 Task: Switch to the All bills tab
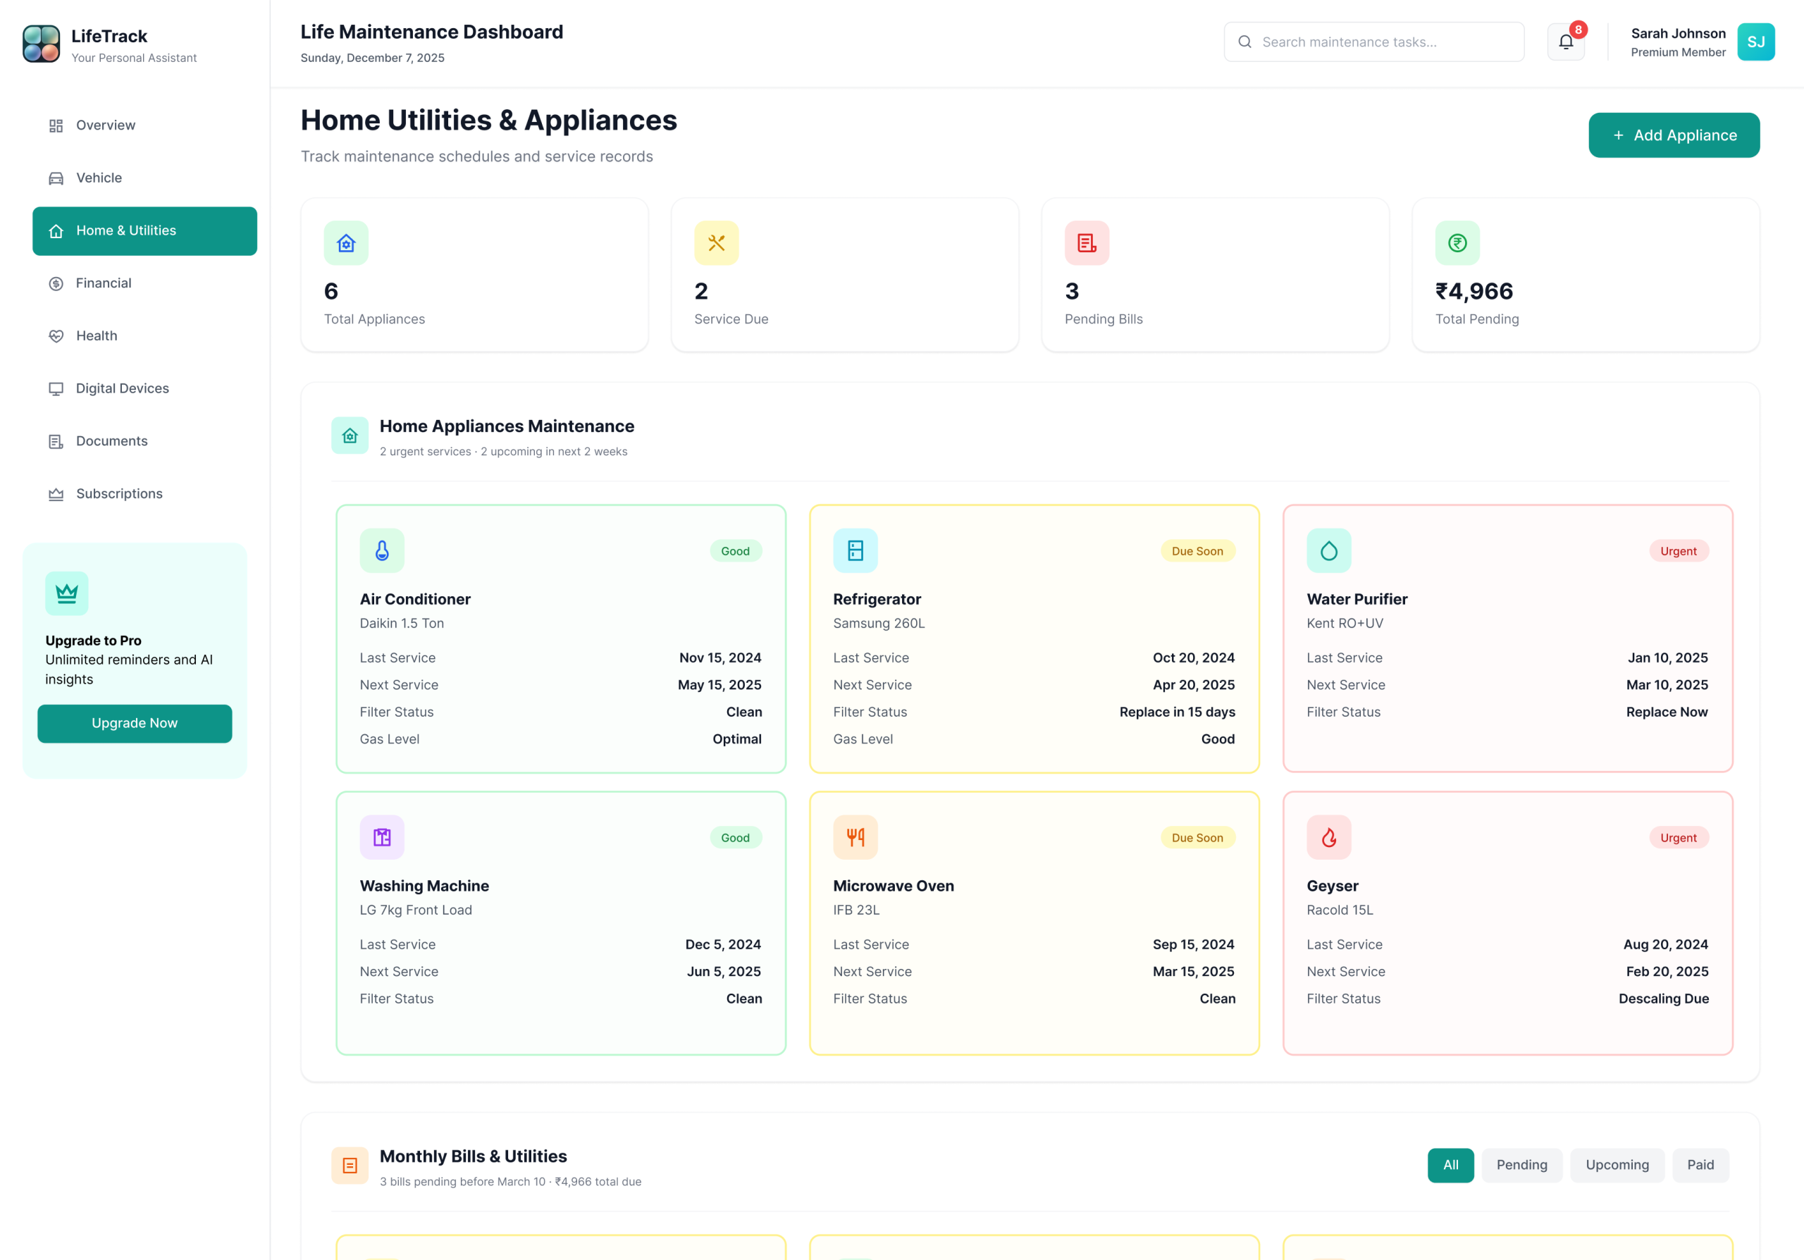pyautogui.click(x=1450, y=1165)
